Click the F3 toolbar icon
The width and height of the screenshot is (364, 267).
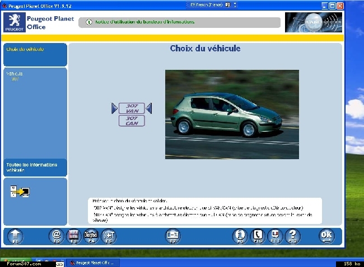(x=74, y=236)
